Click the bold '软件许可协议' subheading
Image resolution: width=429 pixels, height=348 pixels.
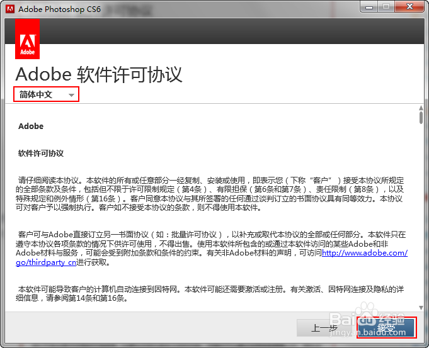pos(41,154)
